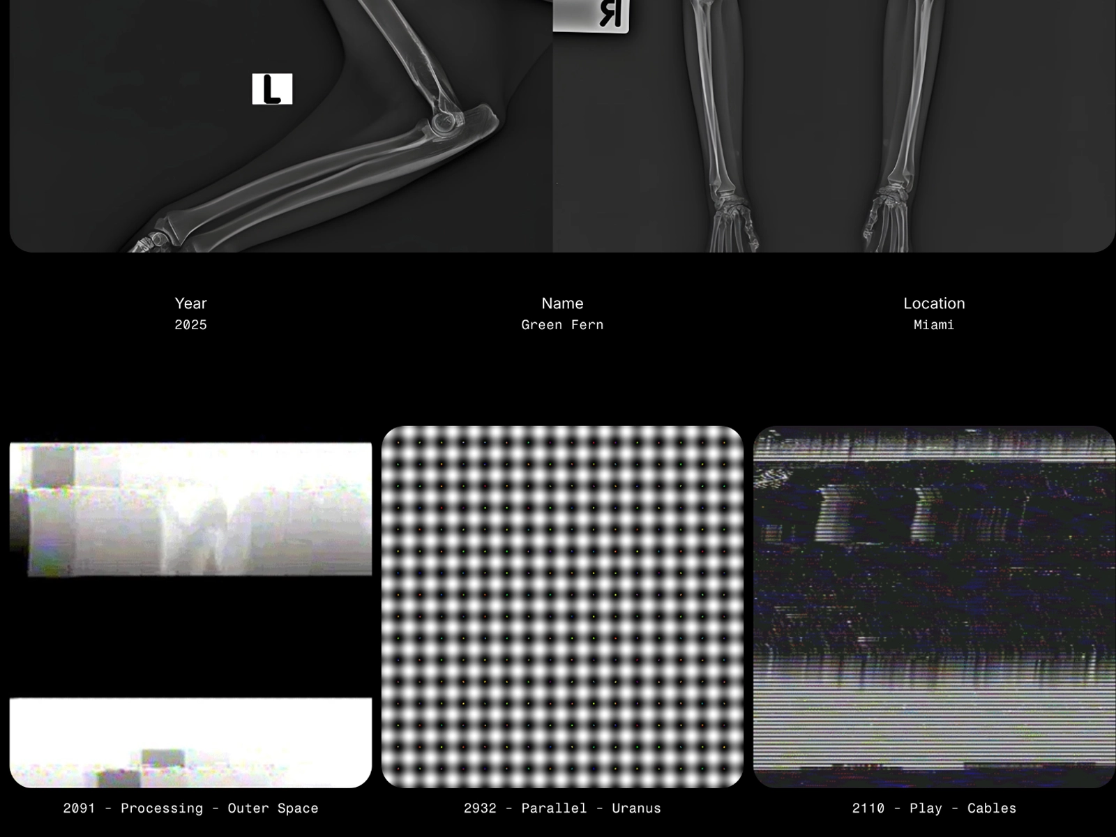The image size is (1116, 837).
Task: Click the 'L' marker on the X-ray
Action: (x=272, y=89)
